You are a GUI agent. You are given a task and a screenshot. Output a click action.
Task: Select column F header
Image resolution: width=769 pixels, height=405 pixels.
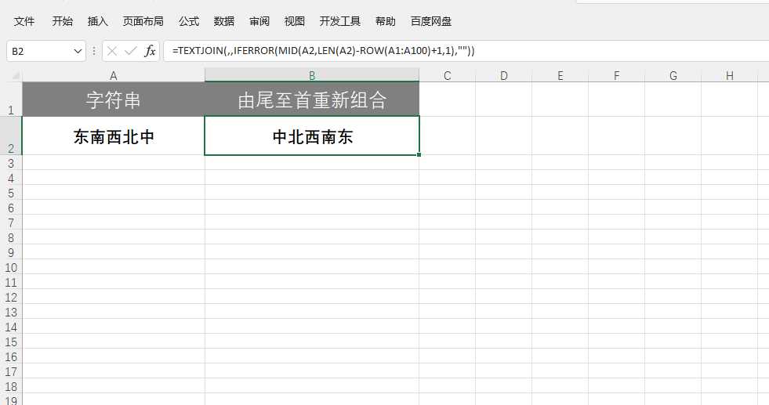pyautogui.click(x=616, y=75)
